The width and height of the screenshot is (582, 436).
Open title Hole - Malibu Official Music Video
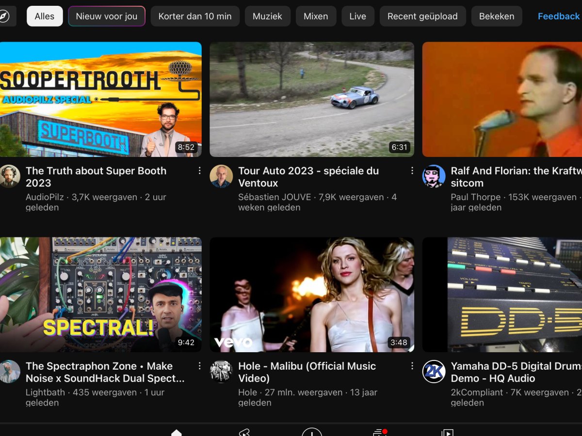(307, 372)
